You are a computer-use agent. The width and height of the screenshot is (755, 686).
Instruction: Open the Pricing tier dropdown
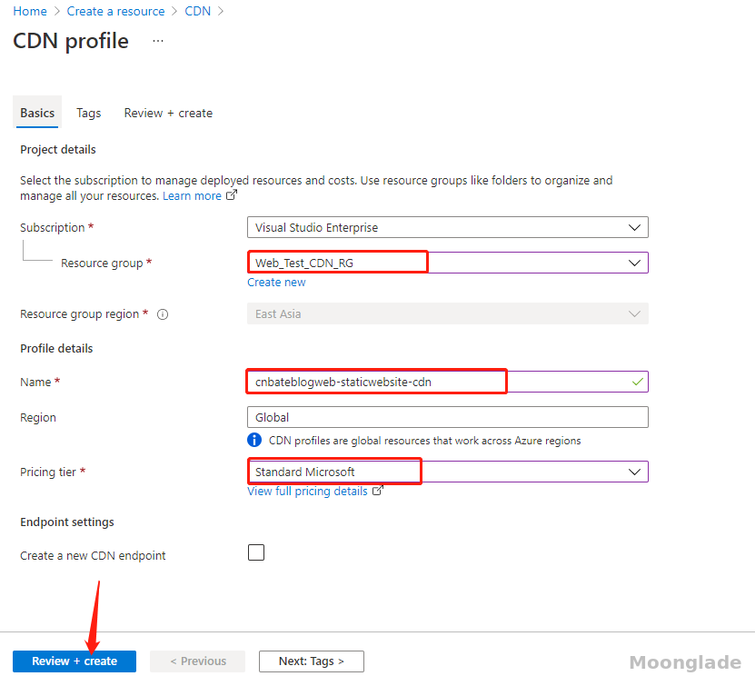[448, 472]
